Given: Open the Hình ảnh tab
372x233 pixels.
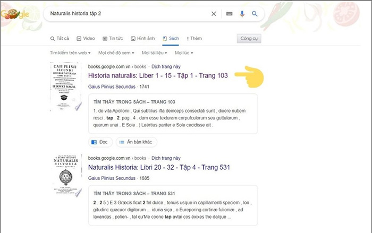Looking at the screenshot, I should click(x=142, y=39).
